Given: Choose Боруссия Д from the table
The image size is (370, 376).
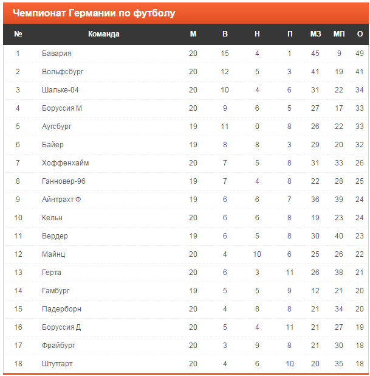Looking at the screenshot, I should pyautogui.click(x=61, y=327).
